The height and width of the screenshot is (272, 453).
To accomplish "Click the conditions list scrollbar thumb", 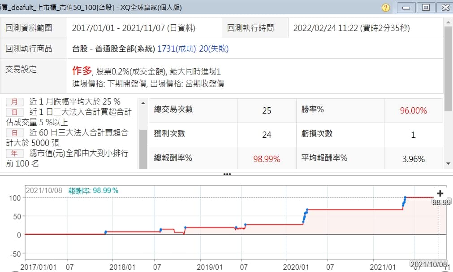I will click(x=143, y=148).
